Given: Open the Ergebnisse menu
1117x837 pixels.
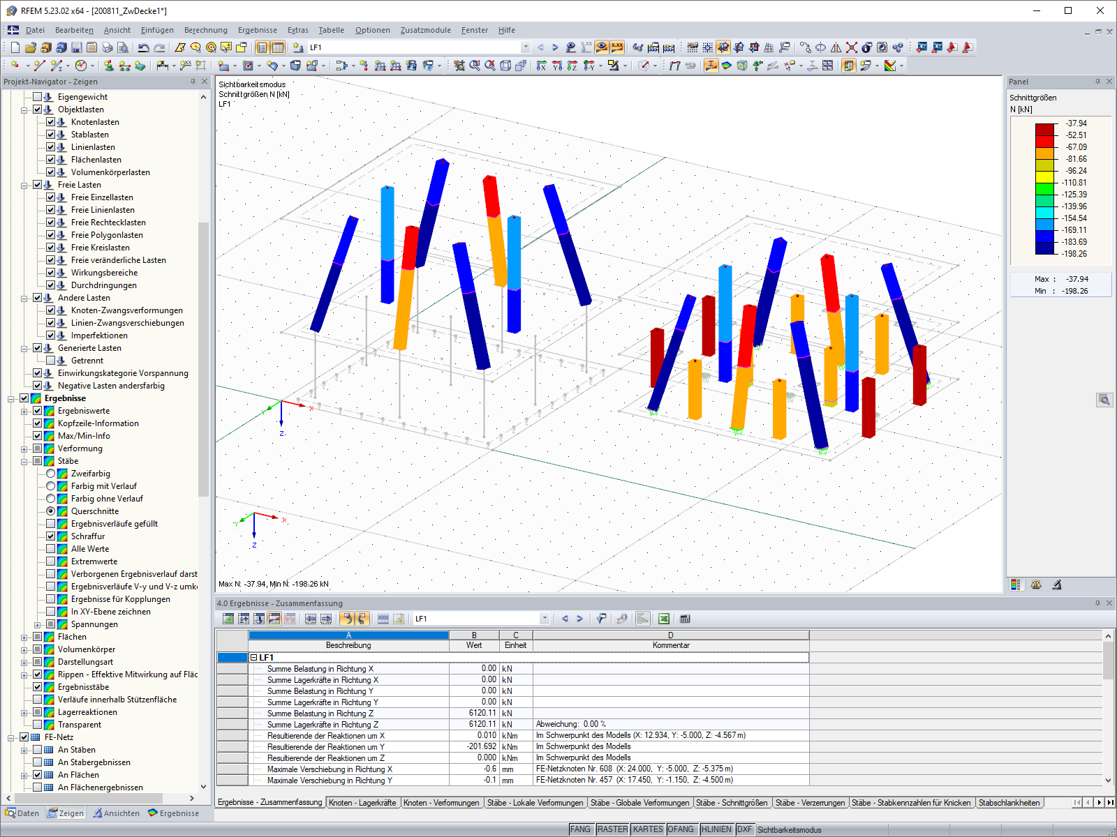Looking at the screenshot, I should tap(258, 30).
